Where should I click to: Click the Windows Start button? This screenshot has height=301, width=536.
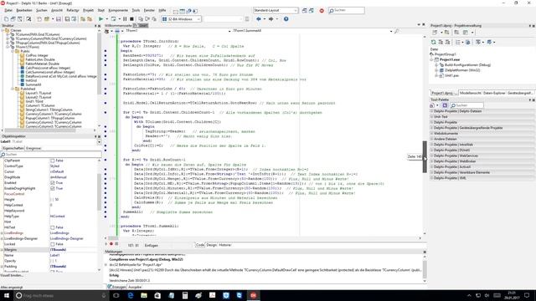click(x=6, y=295)
